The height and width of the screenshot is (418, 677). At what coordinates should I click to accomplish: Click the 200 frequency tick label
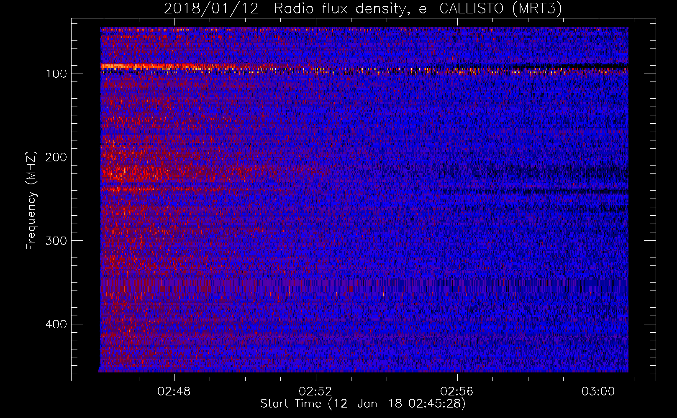tap(56, 157)
